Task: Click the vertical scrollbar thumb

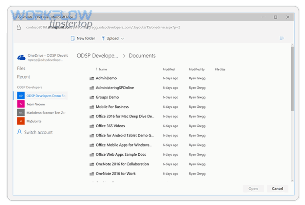Action: [x=292, y=78]
